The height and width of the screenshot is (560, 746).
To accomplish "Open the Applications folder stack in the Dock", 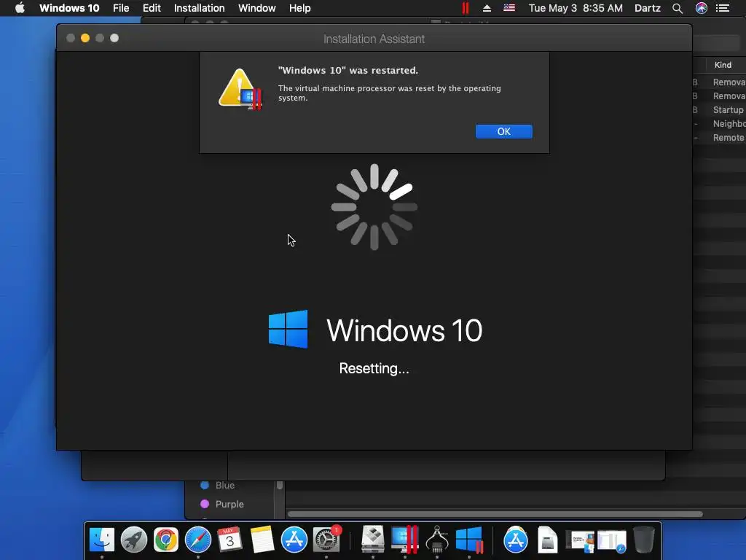I will pos(516,540).
